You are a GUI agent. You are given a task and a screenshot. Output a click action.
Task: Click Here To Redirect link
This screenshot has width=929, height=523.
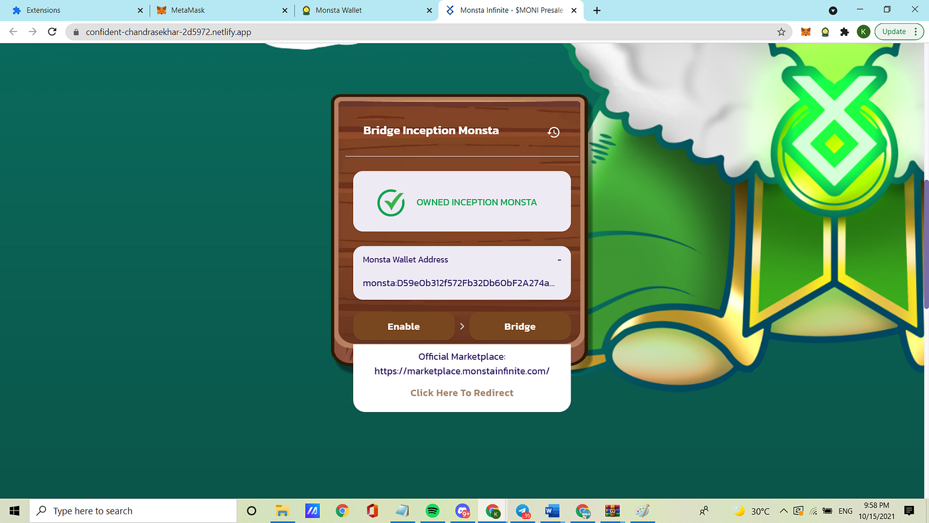pyautogui.click(x=462, y=393)
